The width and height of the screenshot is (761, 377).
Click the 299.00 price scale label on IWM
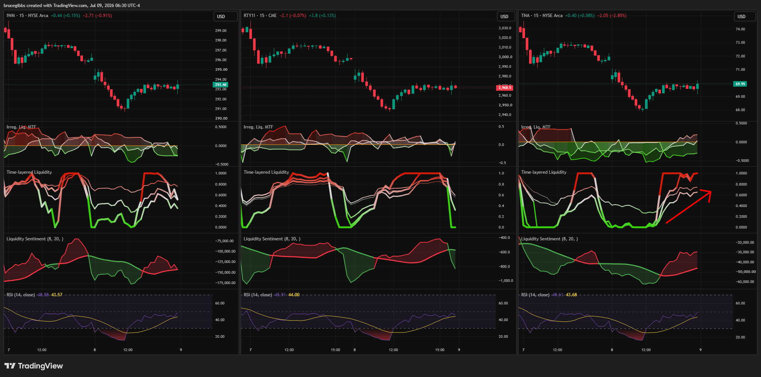point(221,31)
